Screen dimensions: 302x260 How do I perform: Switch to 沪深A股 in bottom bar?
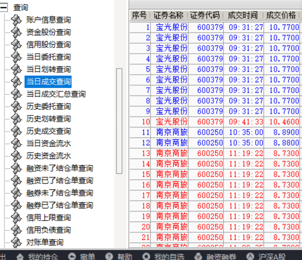[x=272, y=257]
